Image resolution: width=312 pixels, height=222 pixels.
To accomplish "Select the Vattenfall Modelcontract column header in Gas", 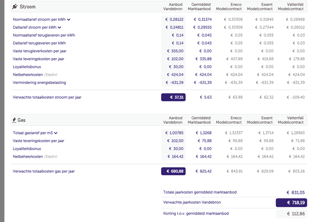I will click(294, 120).
